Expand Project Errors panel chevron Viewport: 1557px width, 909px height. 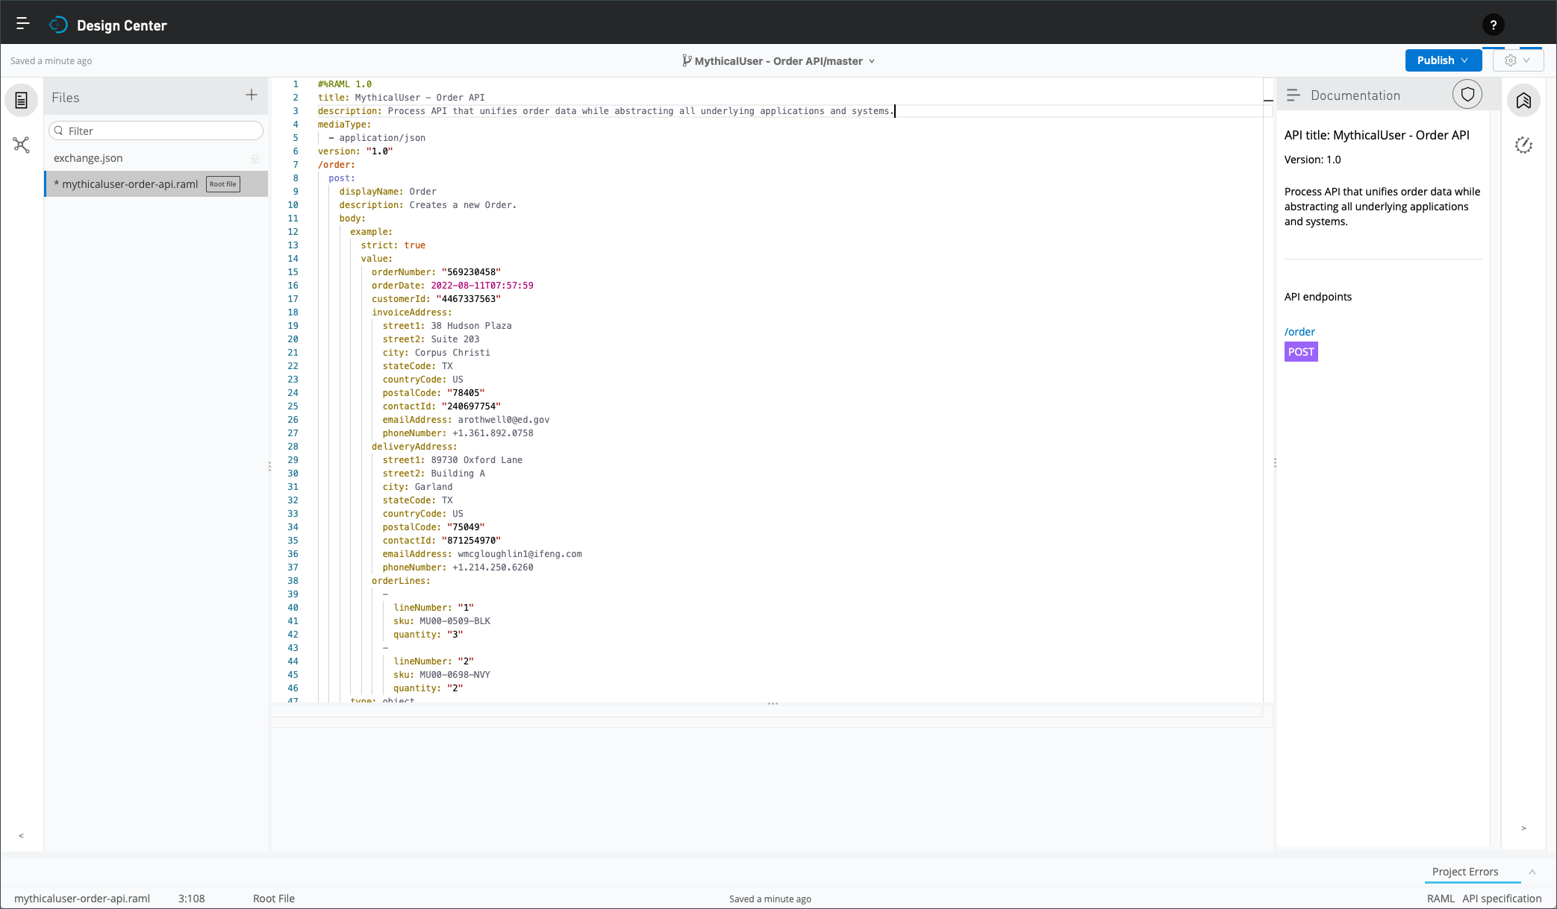click(x=1532, y=872)
